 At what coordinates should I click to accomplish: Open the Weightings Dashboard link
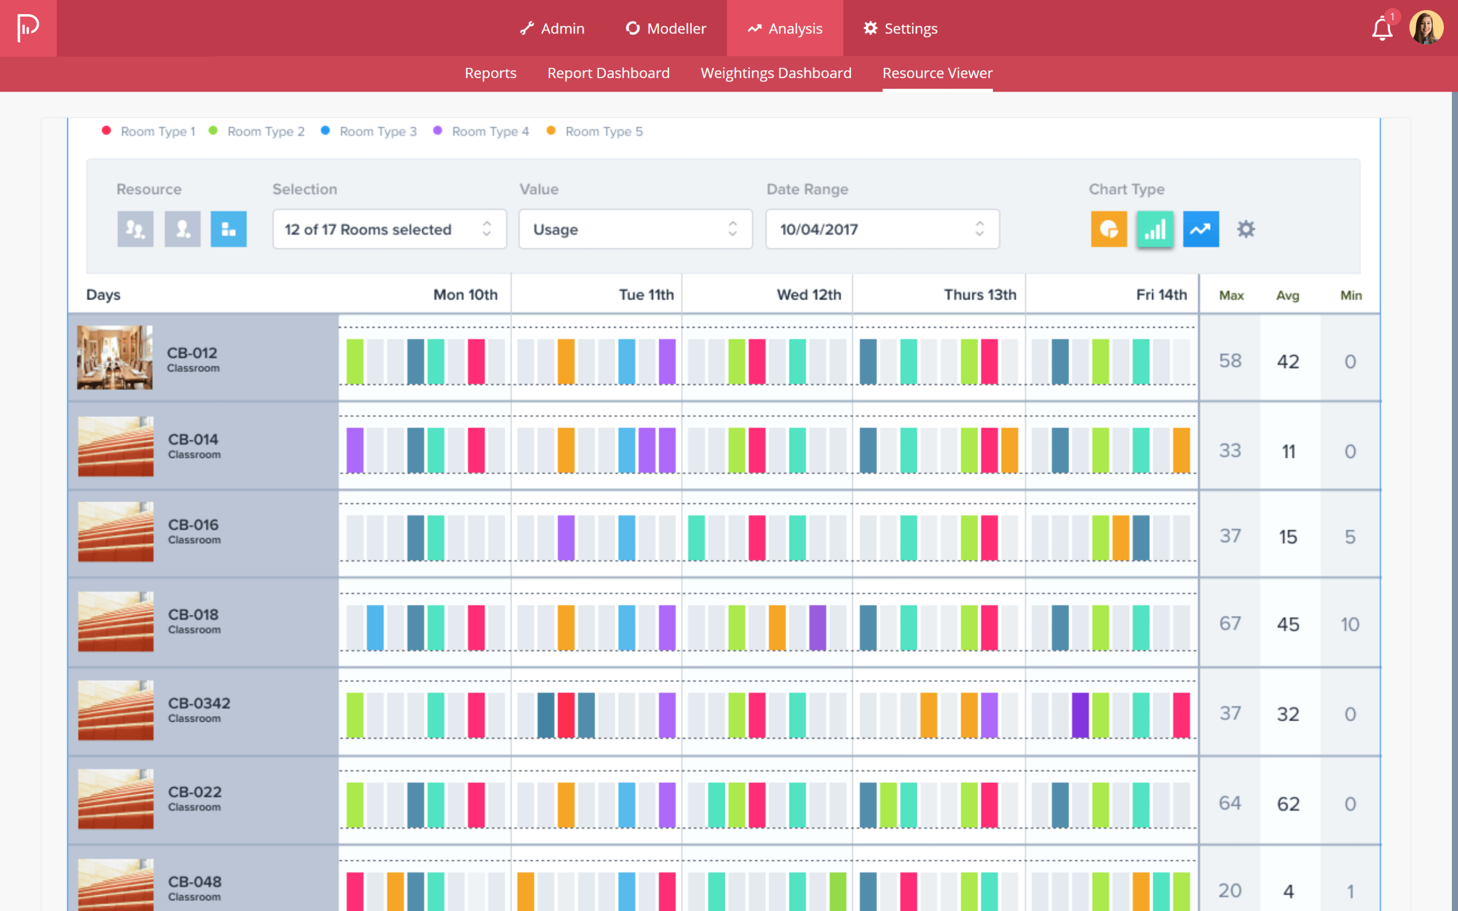coord(776,73)
